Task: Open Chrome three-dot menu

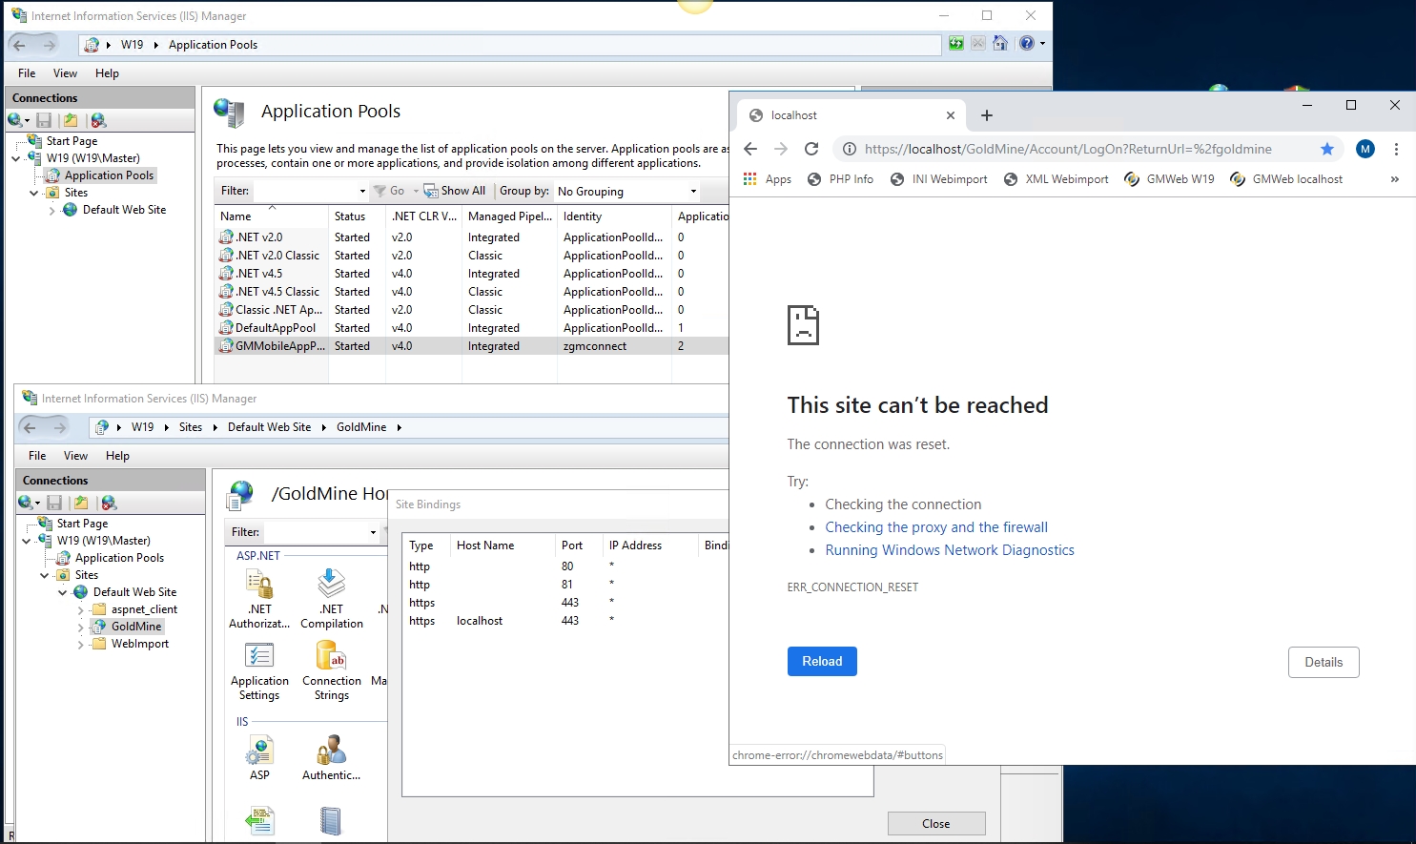Action: click(x=1396, y=149)
